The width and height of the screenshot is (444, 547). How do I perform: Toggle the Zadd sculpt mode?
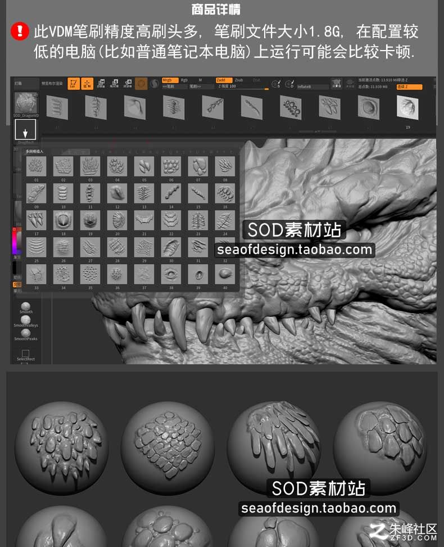tap(224, 80)
